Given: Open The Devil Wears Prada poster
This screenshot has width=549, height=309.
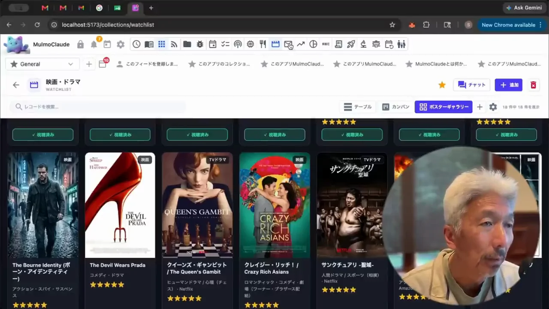Looking at the screenshot, I should point(120,205).
